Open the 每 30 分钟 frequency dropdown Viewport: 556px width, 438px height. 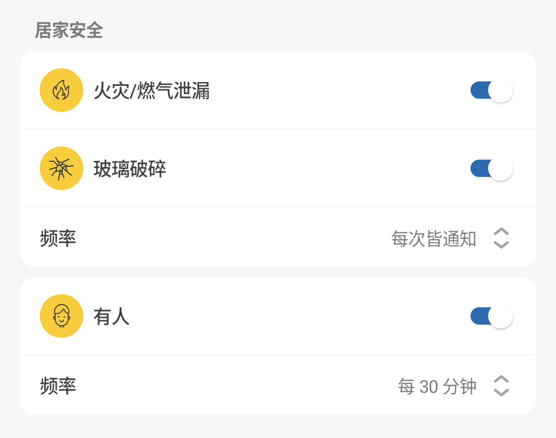(437, 386)
